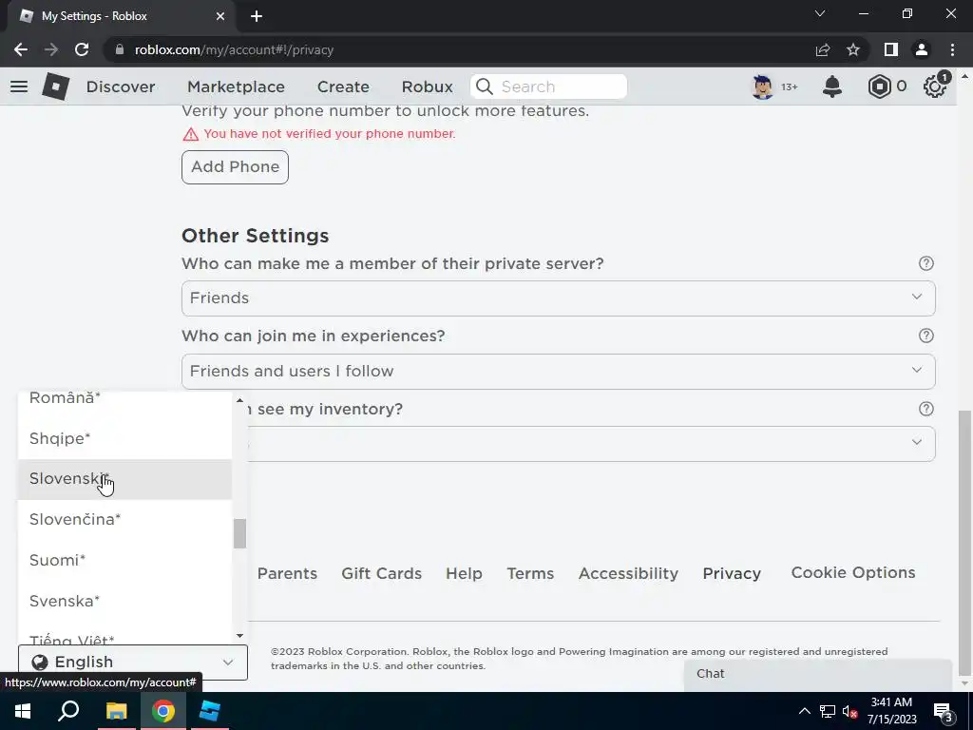The image size is (973, 730).
Task: Choose Shqipe from the language list
Action: [x=124, y=438]
